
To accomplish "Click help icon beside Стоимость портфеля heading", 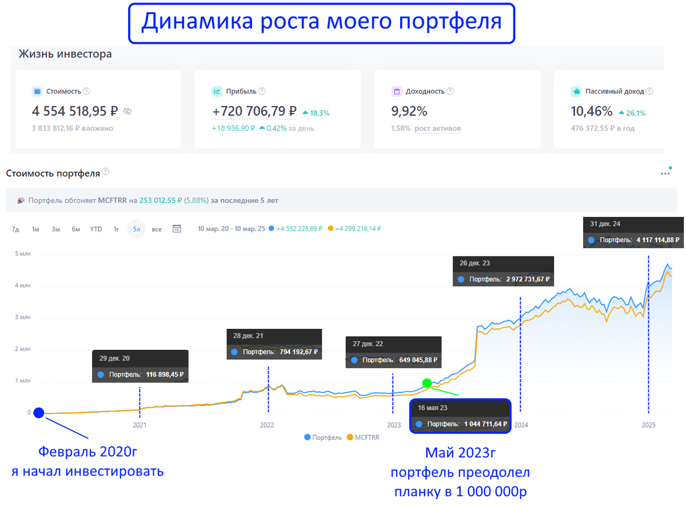I will (106, 172).
